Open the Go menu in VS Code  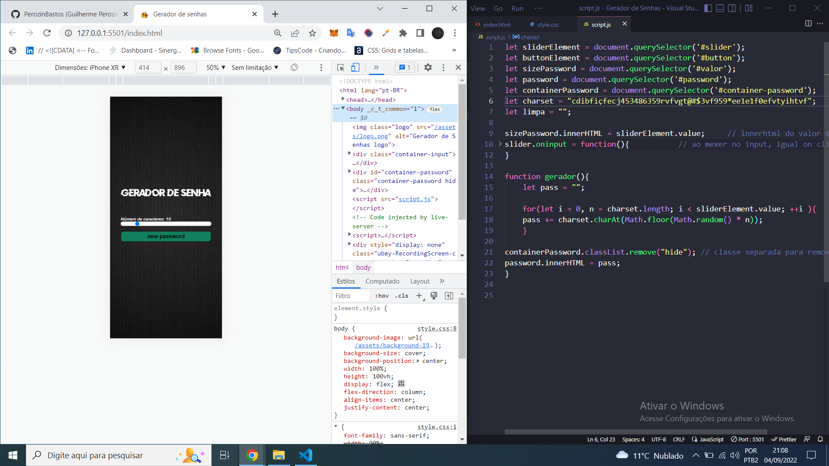tap(498, 8)
